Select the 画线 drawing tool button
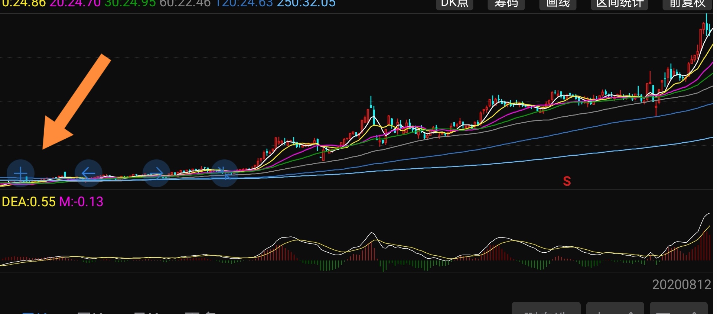 pos(558,4)
